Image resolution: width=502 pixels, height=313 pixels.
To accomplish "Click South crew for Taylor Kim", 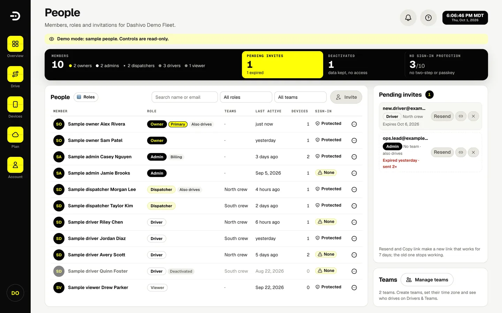I will 236,206.
